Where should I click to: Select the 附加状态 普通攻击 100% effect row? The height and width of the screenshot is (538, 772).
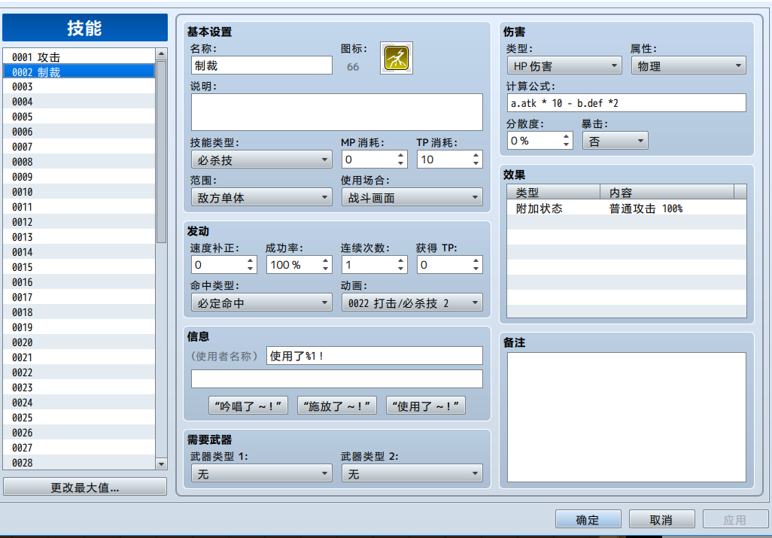click(626, 208)
